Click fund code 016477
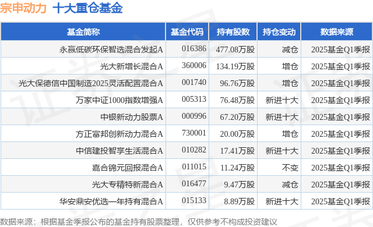 (x=194, y=183)
